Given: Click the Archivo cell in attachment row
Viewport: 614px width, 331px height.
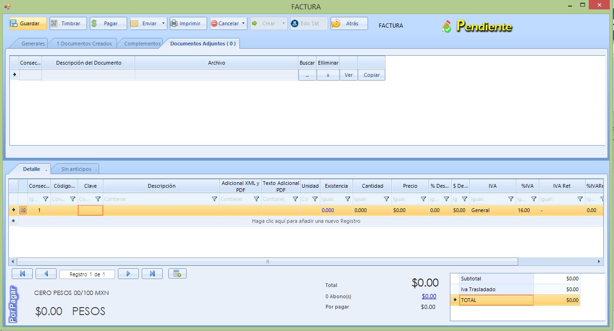Looking at the screenshot, I should tap(217, 75).
